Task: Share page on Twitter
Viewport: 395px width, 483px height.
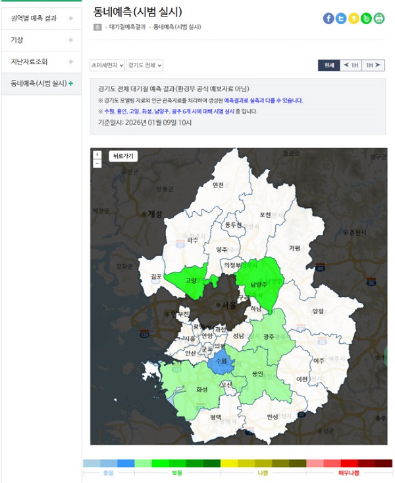Action: pos(341,18)
